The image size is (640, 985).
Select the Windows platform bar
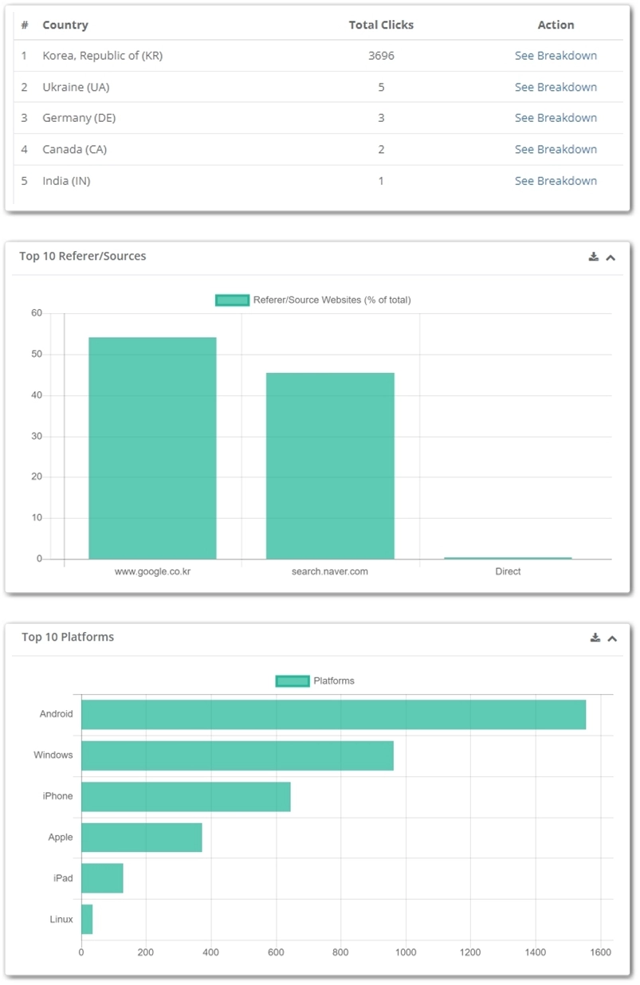pos(238,755)
